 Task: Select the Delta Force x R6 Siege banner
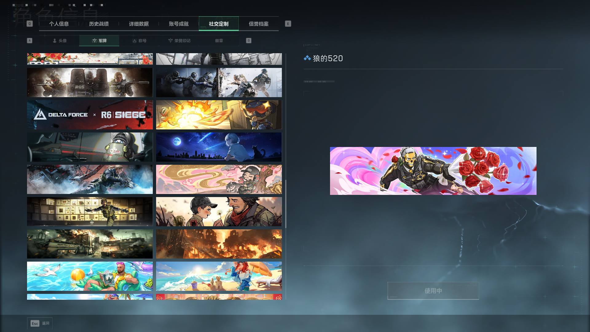(90, 115)
